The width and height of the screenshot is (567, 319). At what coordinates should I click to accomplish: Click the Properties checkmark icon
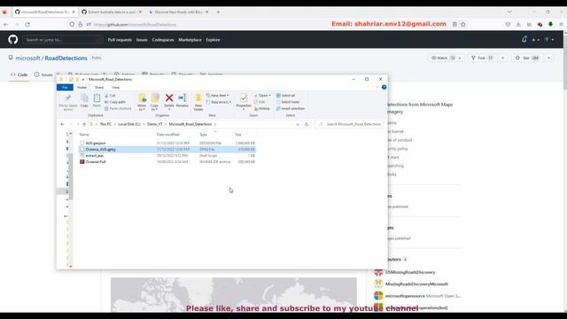tap(244, 97)
